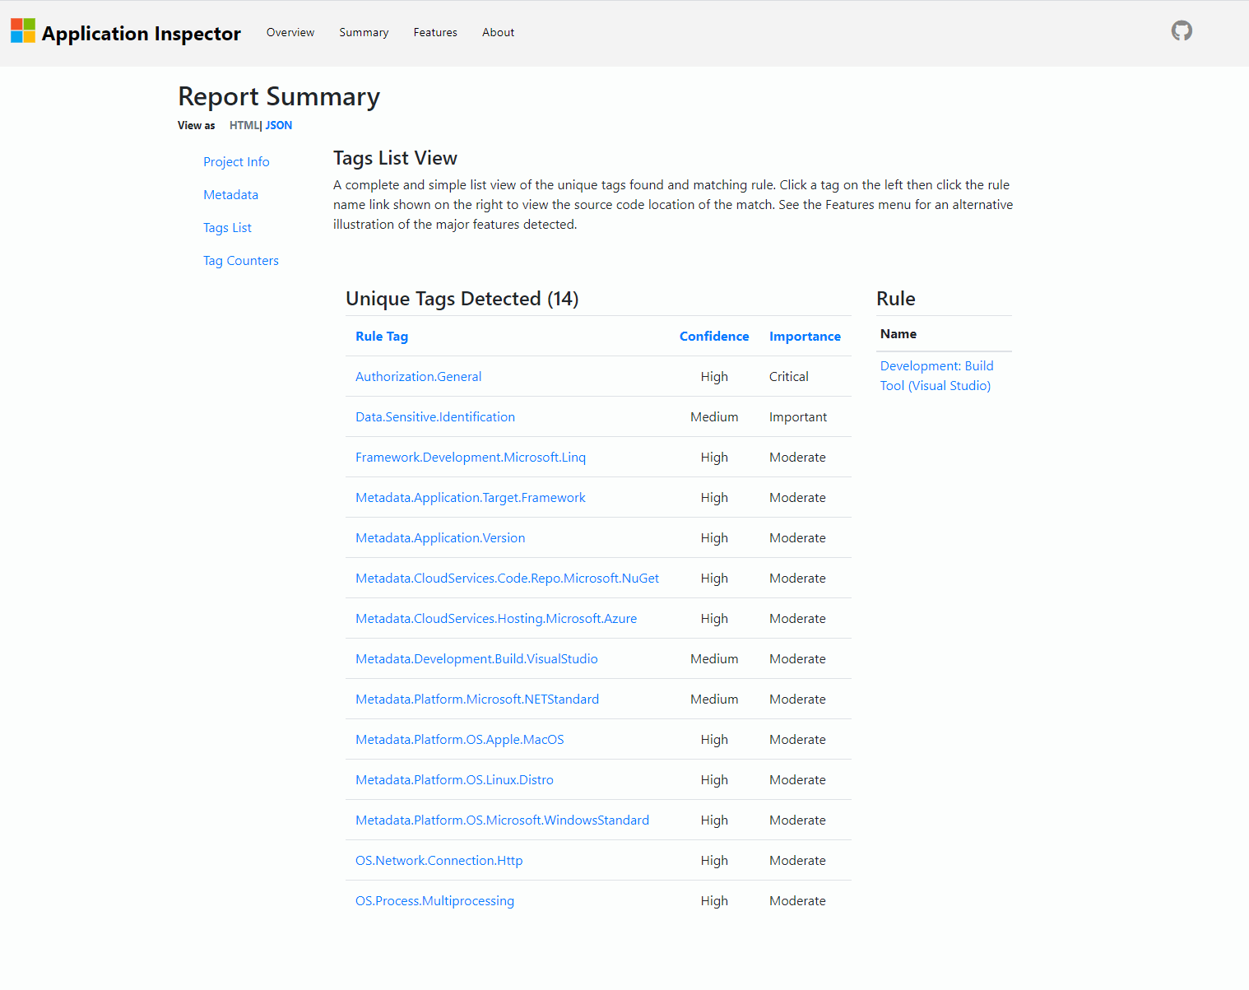Image resolution: width=1249 pixels, height=990 pixels.
Task: Sort by the Rule Tag header
Action: click(381, 337)
